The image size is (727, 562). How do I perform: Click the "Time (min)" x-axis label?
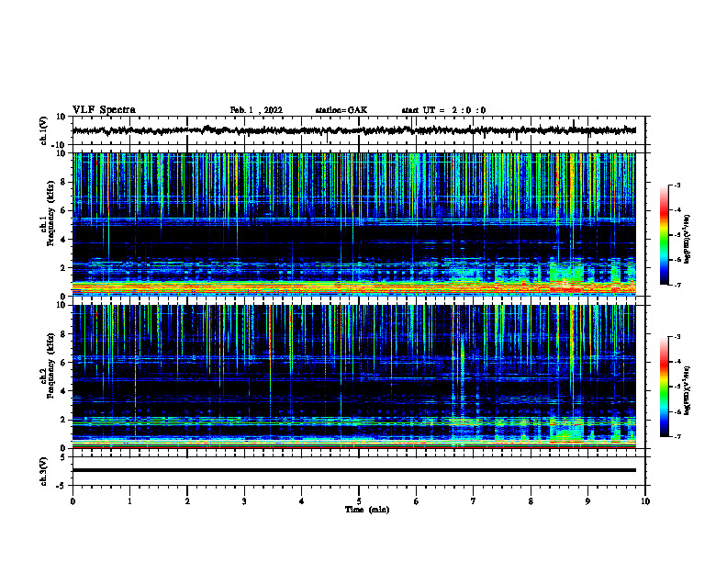point(367,510)
